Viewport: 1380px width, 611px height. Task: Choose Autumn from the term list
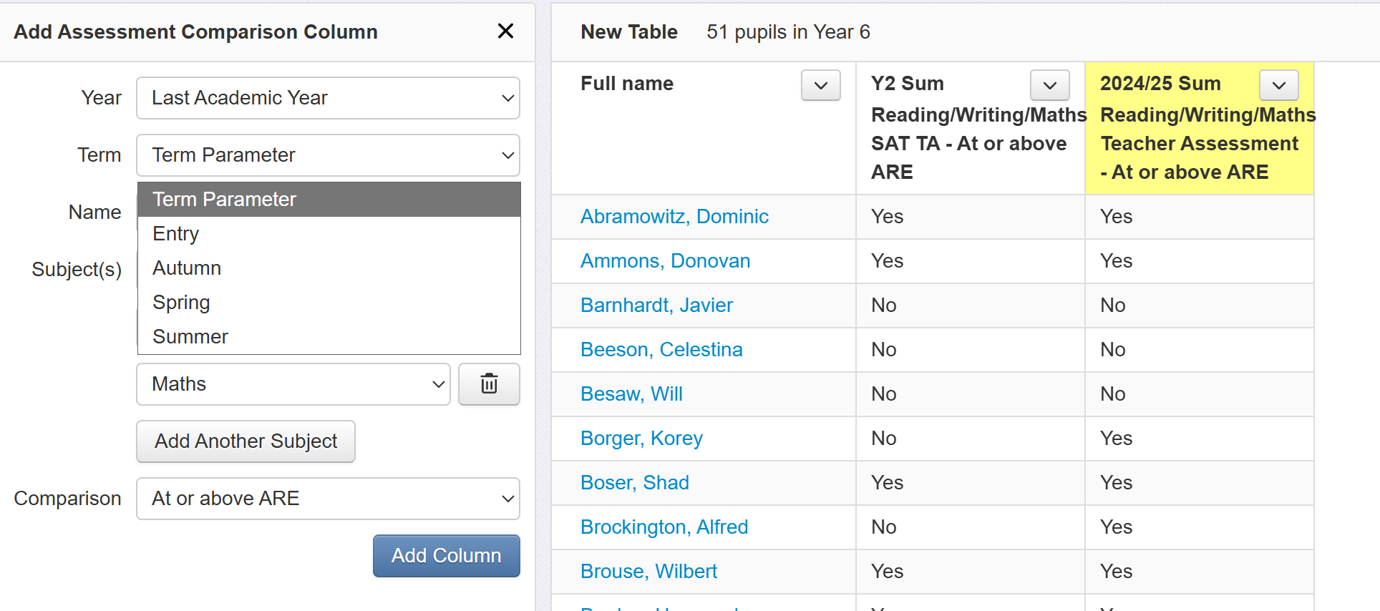187,268
